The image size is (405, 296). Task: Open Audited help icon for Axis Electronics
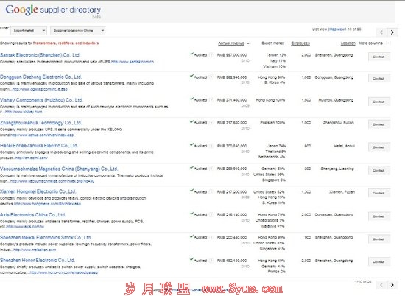tap(211, 215)
